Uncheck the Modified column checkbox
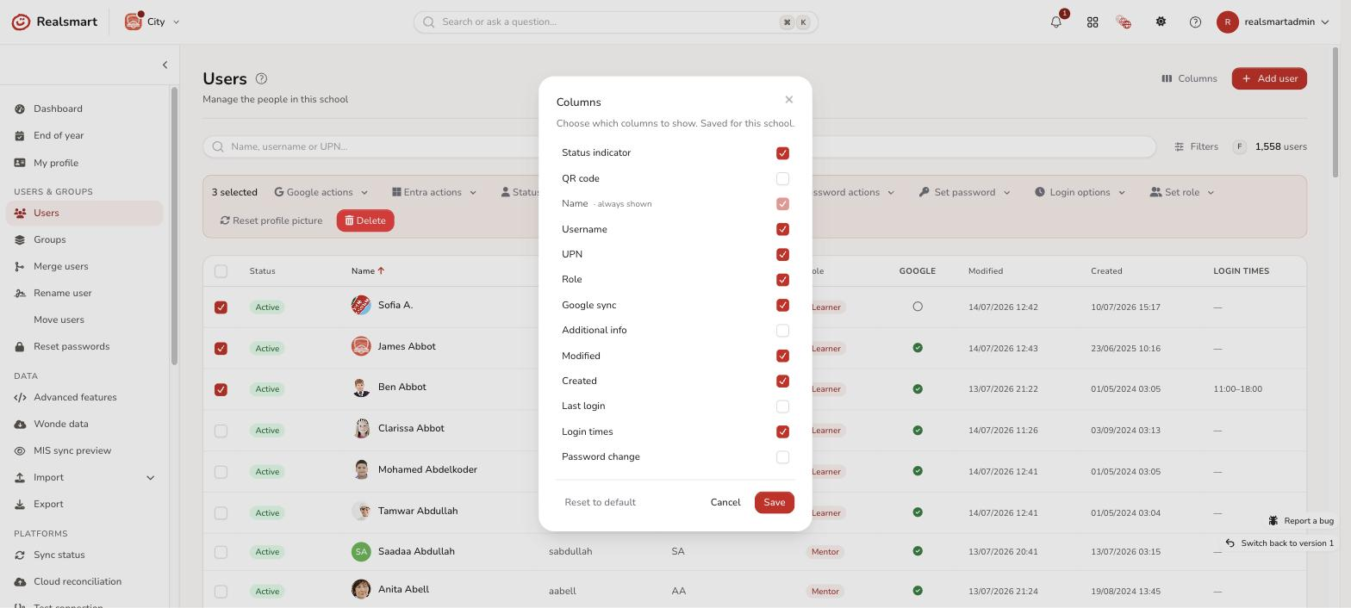This screenshot has height=608, width=1351. tap(782, 356)
